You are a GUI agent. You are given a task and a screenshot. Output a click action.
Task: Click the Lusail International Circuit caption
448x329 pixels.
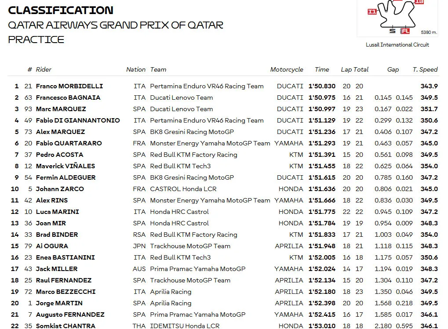pyautogui.click(x=397, y=45)
